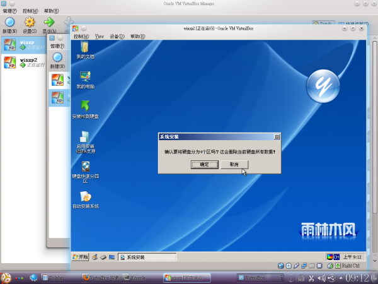Open 我的电脑 computer icon on guest desktop
Viewport: 378px width, 284px height.
coord(85,80)
